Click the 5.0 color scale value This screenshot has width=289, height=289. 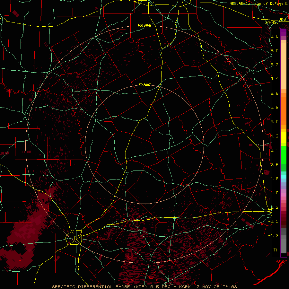point(275,122)
